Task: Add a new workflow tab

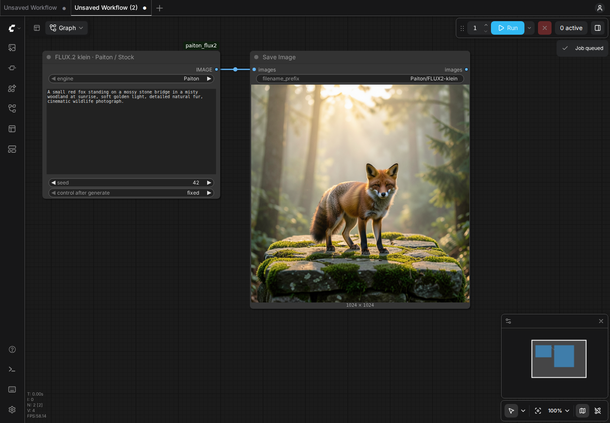Action: (160, 8)
